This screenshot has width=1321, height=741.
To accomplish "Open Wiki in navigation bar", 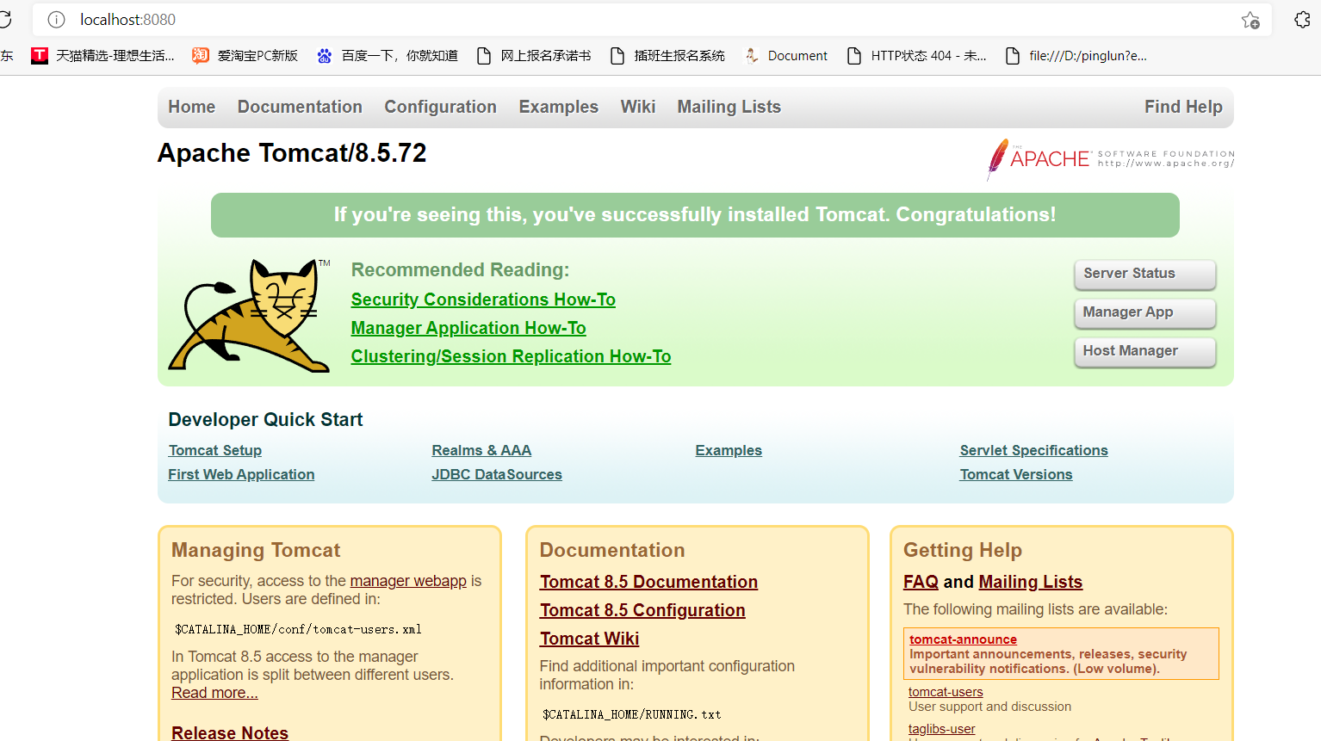I will coord(638,107).
